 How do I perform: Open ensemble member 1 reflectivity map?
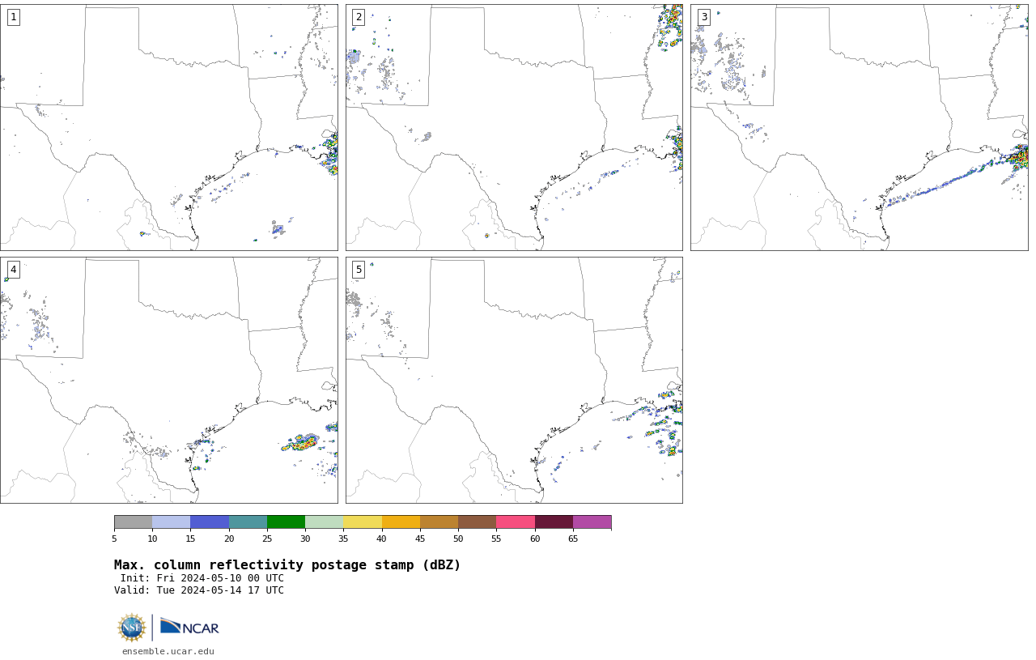168,127
